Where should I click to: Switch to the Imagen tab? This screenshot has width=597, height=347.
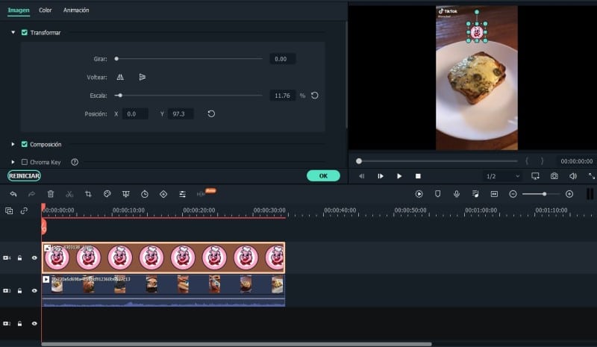[19, 10]
